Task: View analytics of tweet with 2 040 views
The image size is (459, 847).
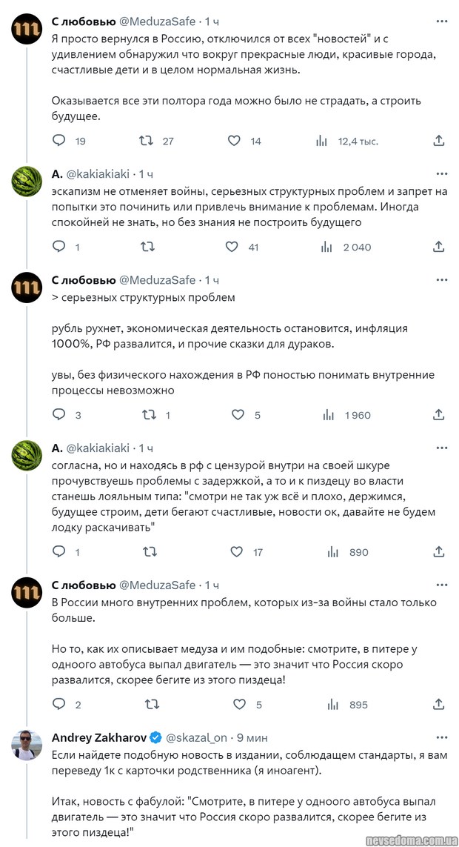Action: (x=326, y=247)
